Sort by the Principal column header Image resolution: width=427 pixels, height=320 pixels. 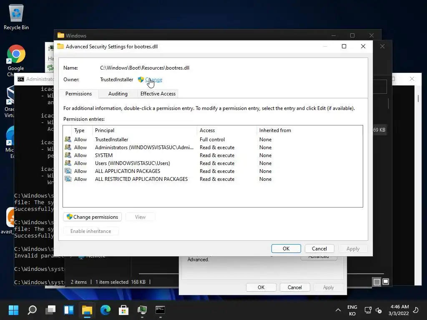point(145,130)
